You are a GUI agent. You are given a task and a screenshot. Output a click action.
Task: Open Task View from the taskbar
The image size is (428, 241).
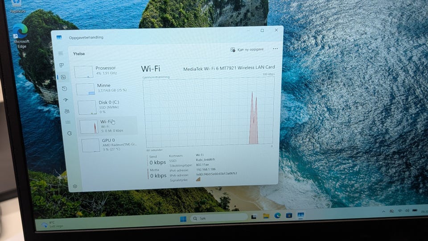click(254, 217)
